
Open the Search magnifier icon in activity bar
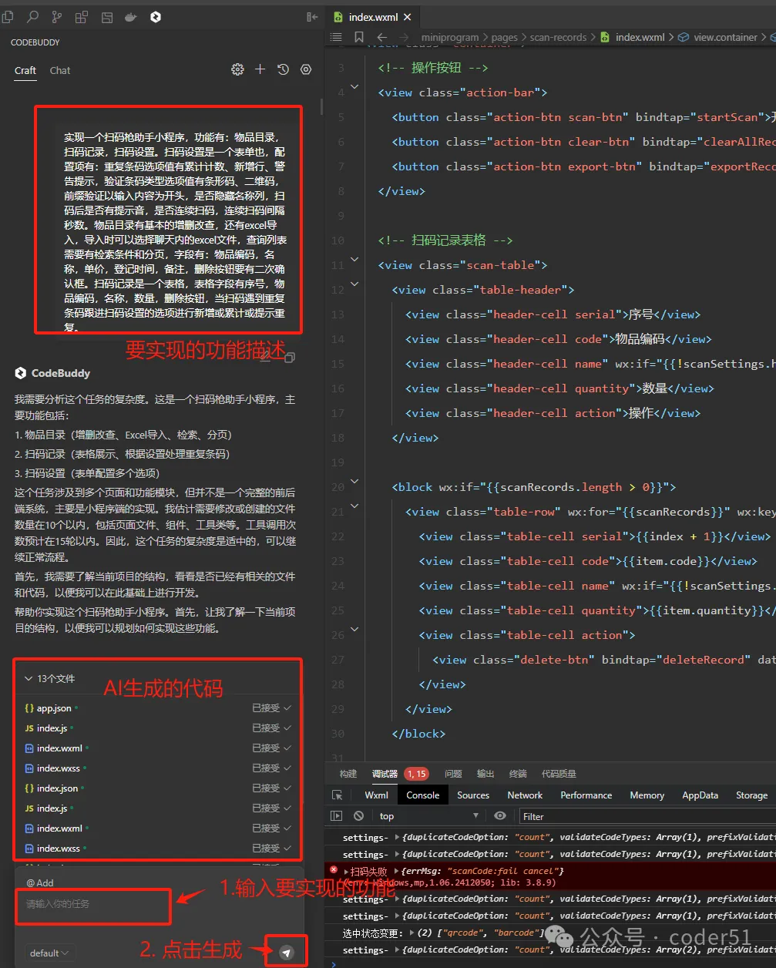(x=32, y=16)
